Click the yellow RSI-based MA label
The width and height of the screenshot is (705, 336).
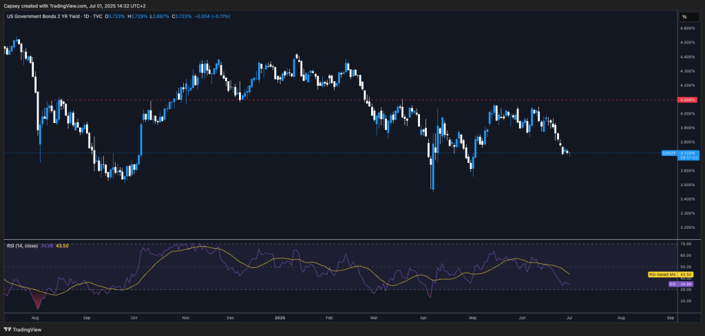coord(662,274)
